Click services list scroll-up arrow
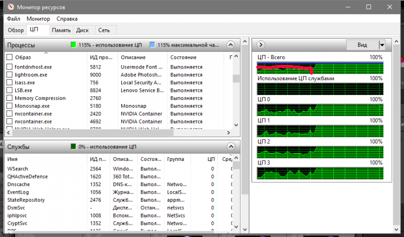Screen dimensions: 404x237 coord(236,158)
